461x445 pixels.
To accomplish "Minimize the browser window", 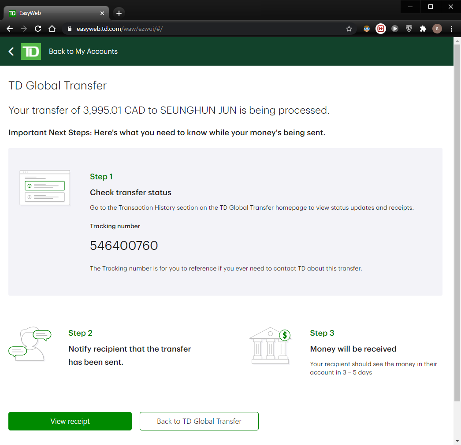I will pos(410,7).
